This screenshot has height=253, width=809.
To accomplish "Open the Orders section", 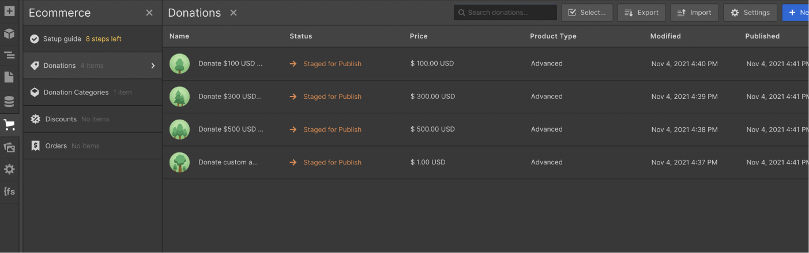I will pyautogui.click(x=56, y=146).
